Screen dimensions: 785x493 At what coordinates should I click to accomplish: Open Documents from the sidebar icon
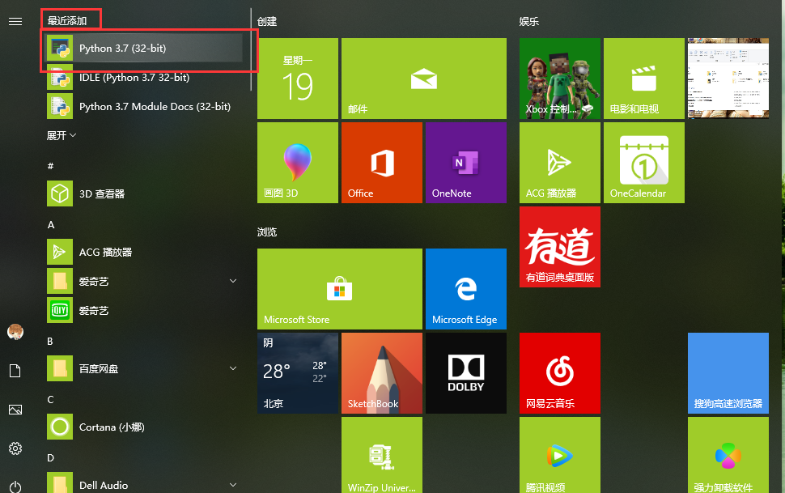coord(15,371)
